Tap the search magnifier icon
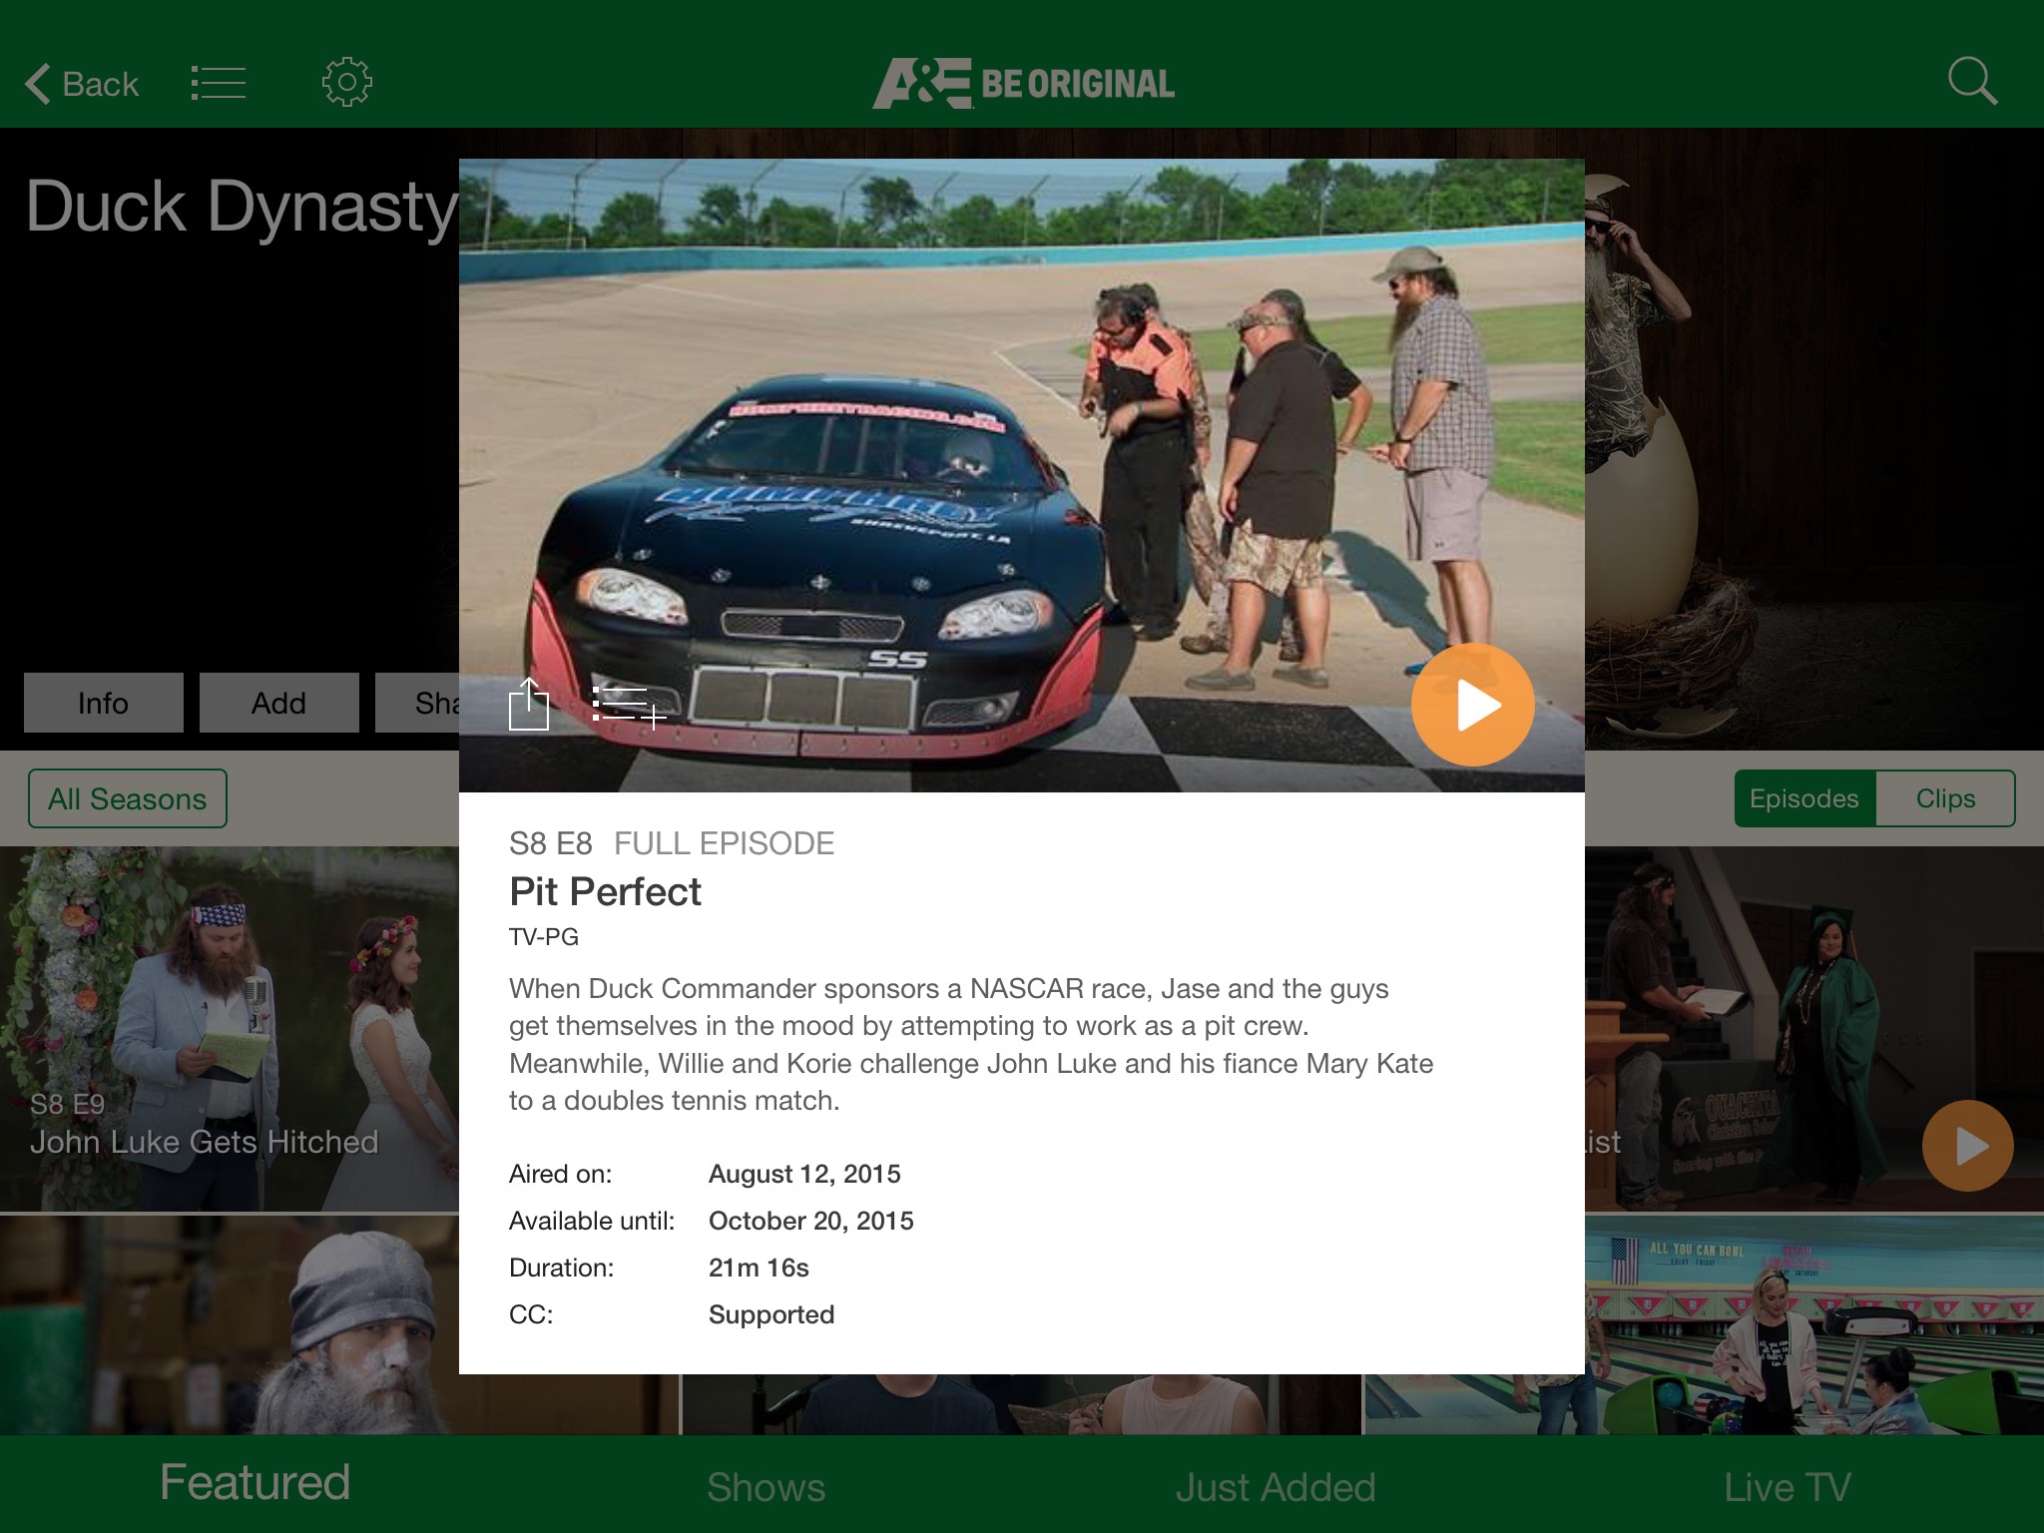Image resolution: width=2044 pixels, height=1533 pixels. [1972, 81]
